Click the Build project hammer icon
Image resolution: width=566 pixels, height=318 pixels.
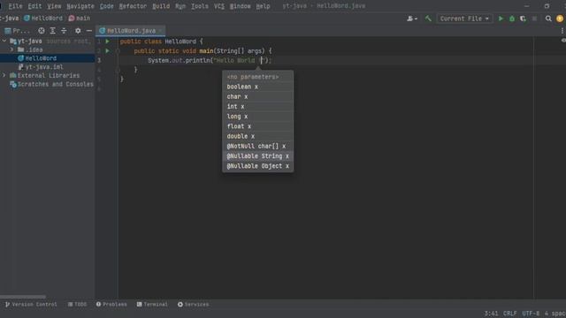click(428, 19)
